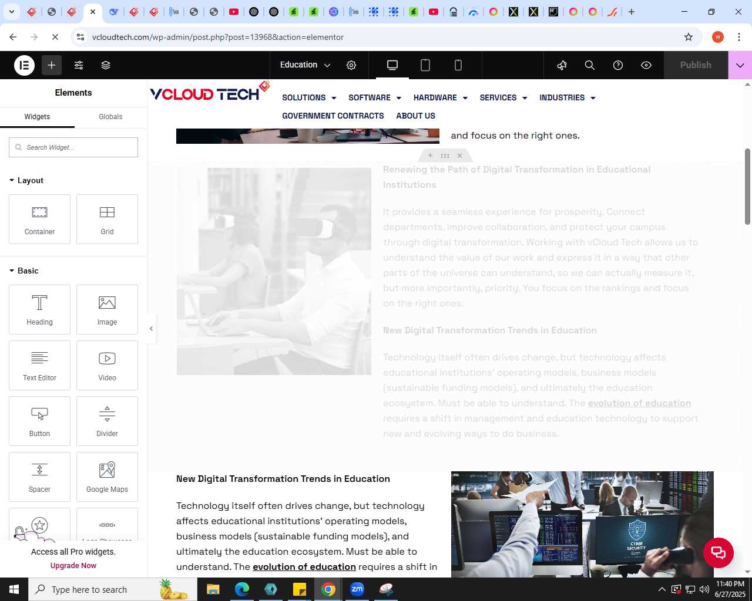Viewport: 752px width, 601px height.
Task: Switch to tablet responsive view
Action: tap(425, 65)
